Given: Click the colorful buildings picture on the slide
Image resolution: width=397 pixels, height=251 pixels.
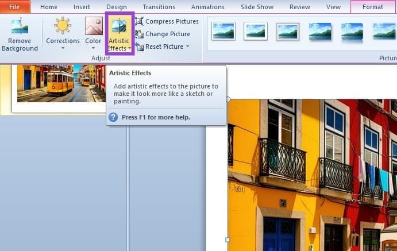Looking at the screenshot, I should tap(313, 175).
